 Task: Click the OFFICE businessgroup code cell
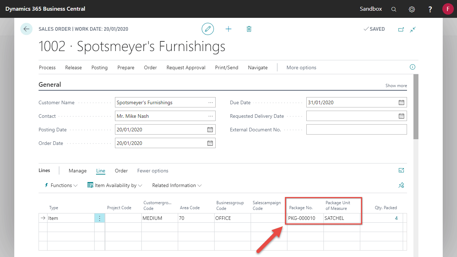(232, 218)
